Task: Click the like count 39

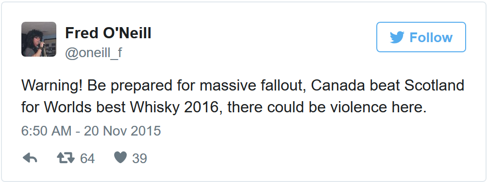Action: click(139, 158)
